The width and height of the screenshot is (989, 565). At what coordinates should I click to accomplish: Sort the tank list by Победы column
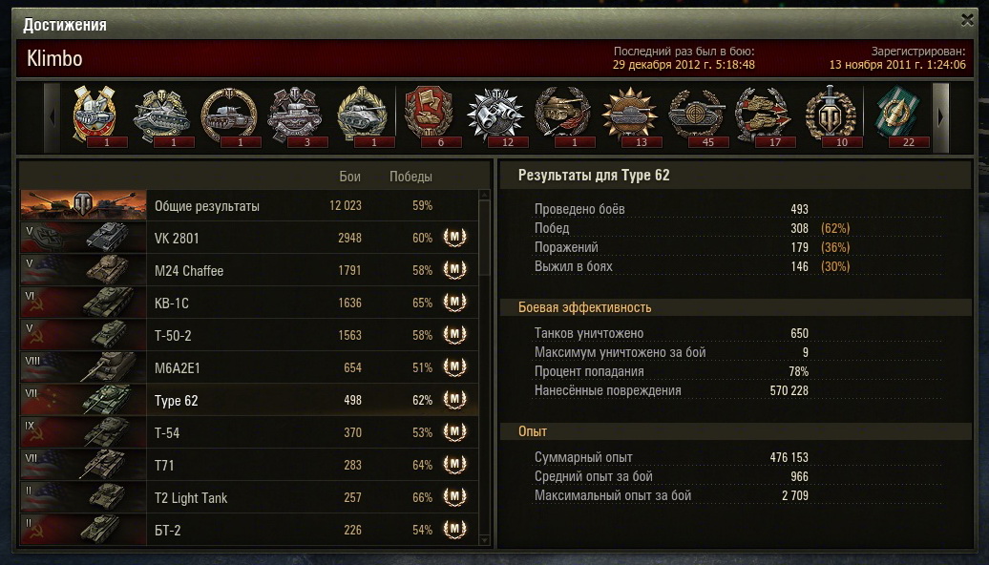(x=410, y=177)
